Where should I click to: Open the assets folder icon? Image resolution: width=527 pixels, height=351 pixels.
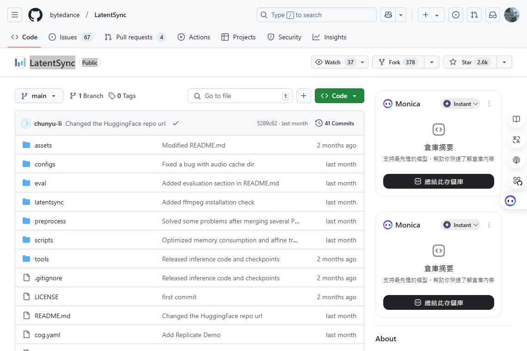(26, 145)
